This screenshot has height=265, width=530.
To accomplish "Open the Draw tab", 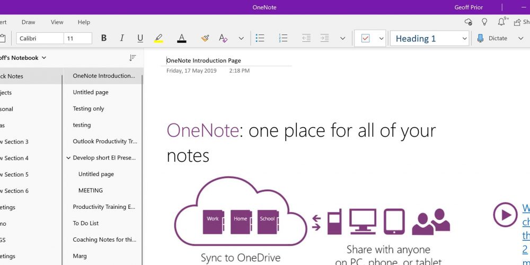I will (29, 22).
